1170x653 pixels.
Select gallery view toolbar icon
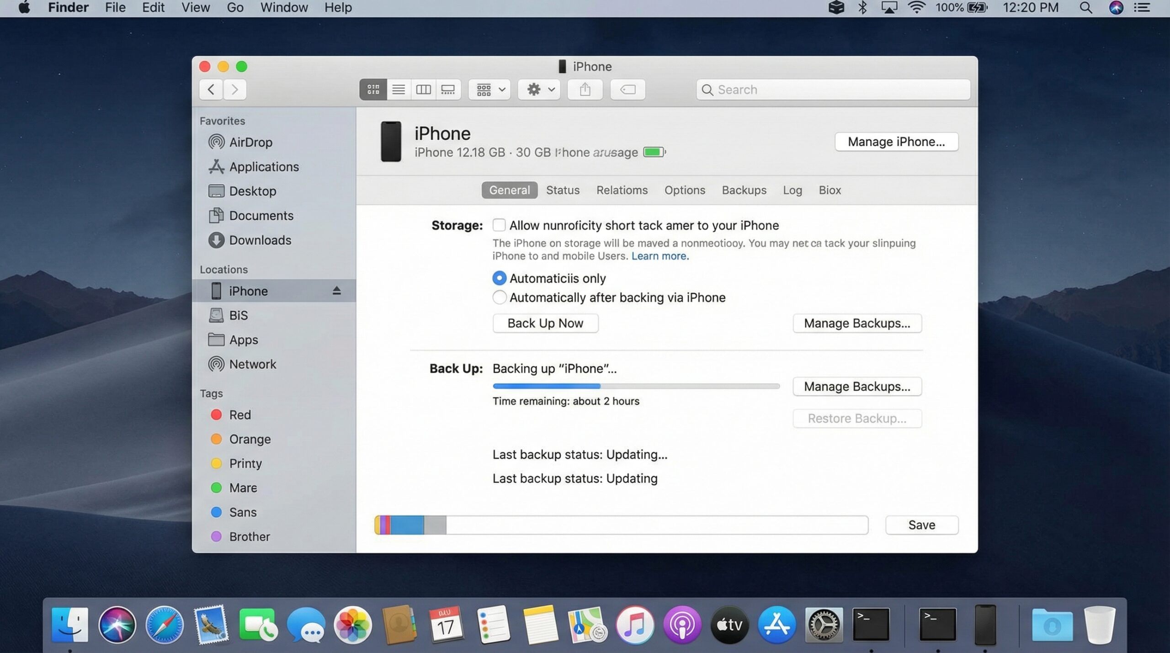pyautogui.click(x=448, y=90)
